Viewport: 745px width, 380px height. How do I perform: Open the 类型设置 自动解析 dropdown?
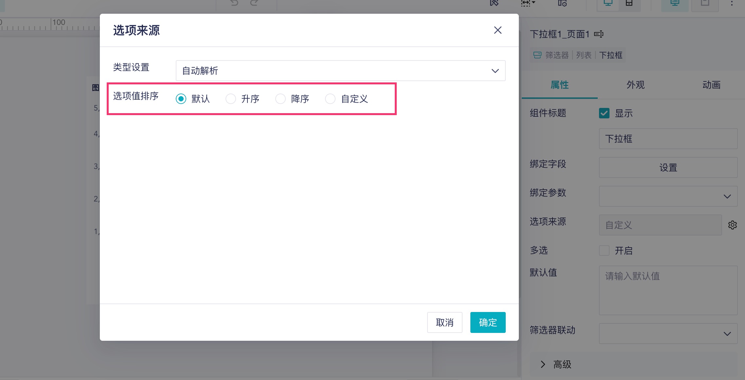click(340, 71)
